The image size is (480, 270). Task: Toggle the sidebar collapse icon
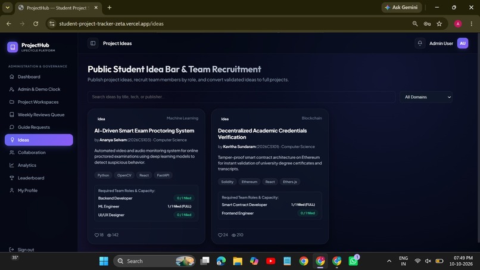93,44
